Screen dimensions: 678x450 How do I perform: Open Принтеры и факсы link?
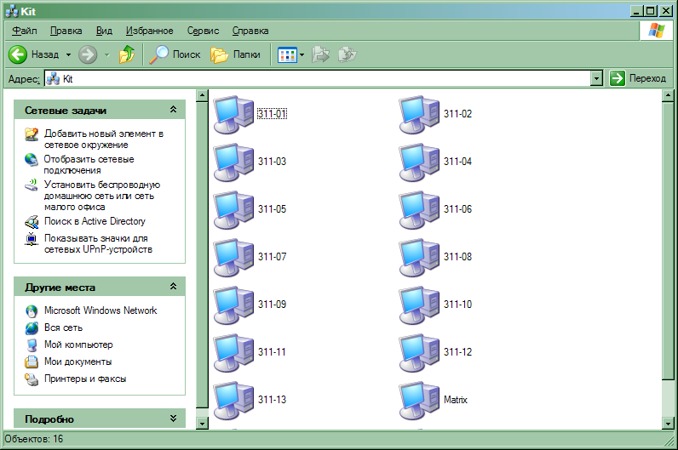85,379
